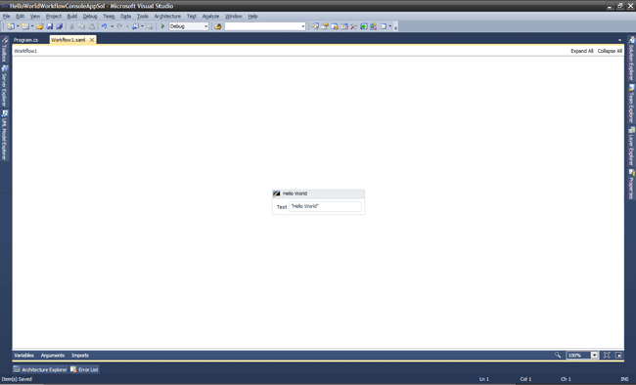This screenshot has width=636, height=385.
Task: Click the Copy toolbar icon
Action: coord(81,26)
